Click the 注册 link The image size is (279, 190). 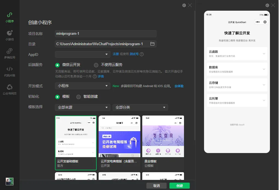click(x=116, y=54)
